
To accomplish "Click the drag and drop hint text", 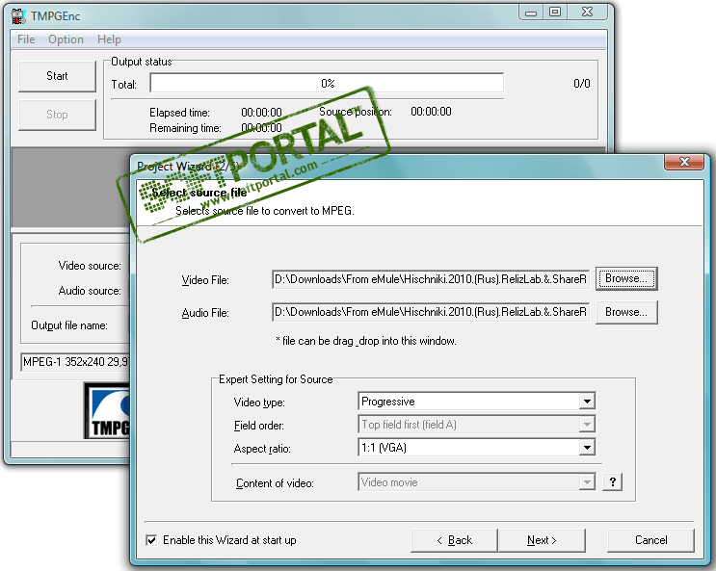I will (x=366, y=342).
